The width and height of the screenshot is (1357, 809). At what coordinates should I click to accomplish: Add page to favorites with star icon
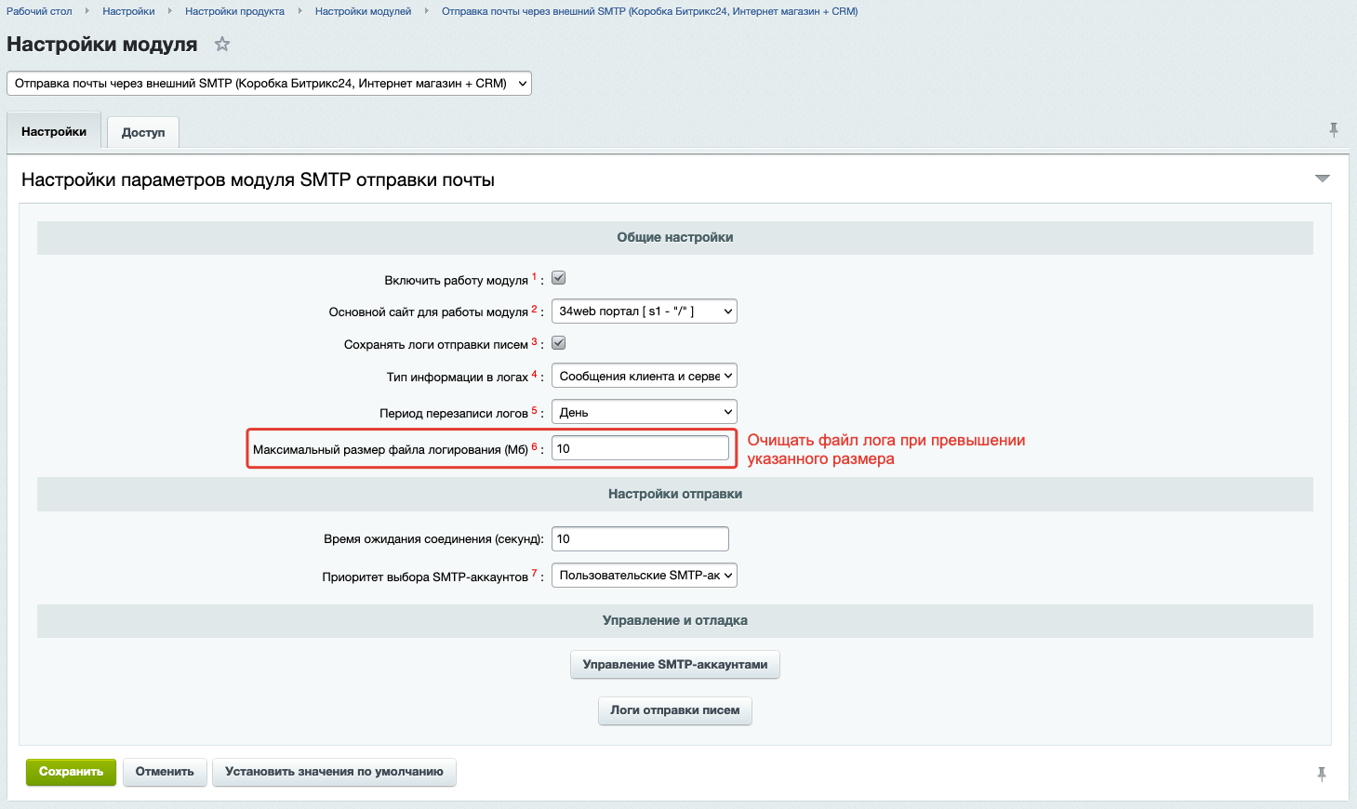pyautogui.click(x=222, y=44)
